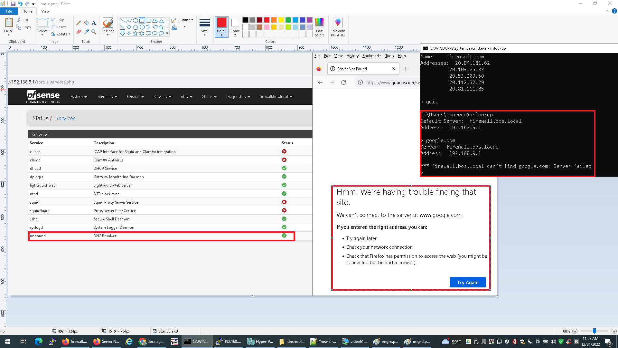Open Firefox History menu
Viewport: 618px width, 348px height.
point(352,56)
